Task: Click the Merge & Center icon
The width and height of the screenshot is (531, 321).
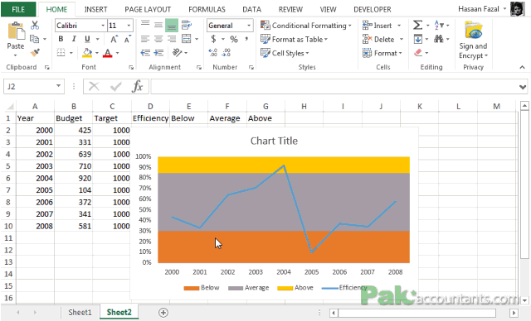Action: (x=187, y=39)
